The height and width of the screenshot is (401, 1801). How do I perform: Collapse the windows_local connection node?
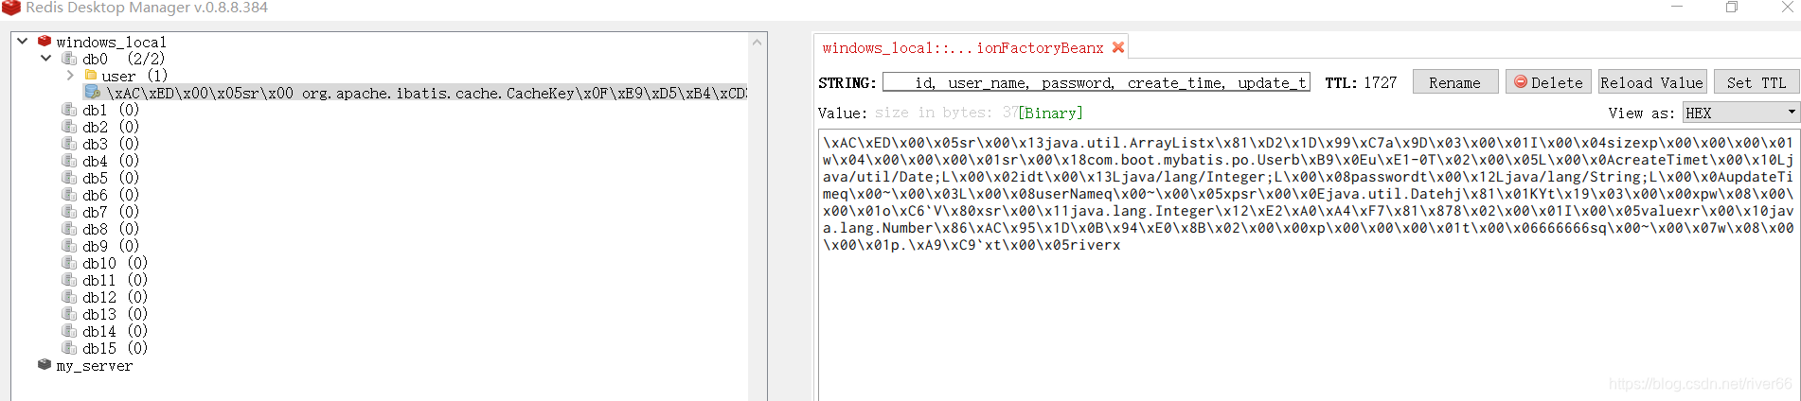[23, 42]
